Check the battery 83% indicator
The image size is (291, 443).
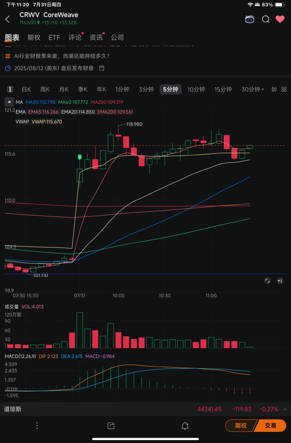click(274, 4)
